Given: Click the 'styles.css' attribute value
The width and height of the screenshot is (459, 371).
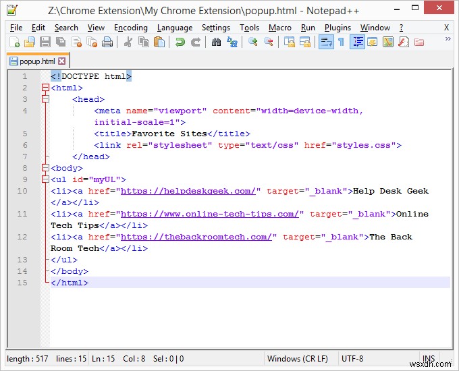Looking at the screenshot, I should [364, 145].
